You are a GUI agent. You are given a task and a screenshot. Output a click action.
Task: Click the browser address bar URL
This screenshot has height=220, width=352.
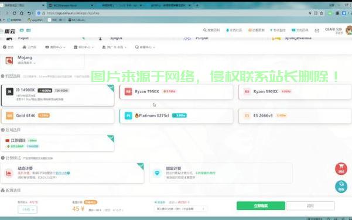(73, 13)
